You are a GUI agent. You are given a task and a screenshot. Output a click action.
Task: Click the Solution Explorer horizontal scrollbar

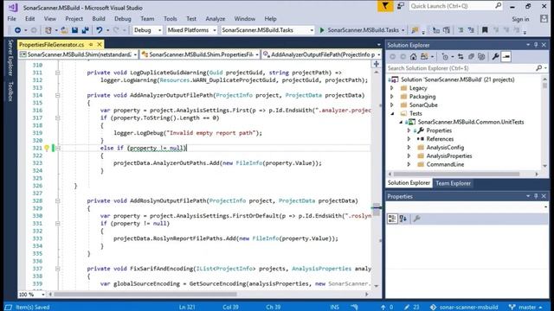pyautogui.click(x=456, y=175)
